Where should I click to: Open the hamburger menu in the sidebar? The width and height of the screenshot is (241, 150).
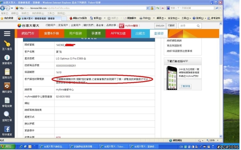7,33
